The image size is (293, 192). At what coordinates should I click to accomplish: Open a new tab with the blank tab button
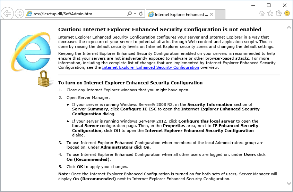[x=220, y=14]
